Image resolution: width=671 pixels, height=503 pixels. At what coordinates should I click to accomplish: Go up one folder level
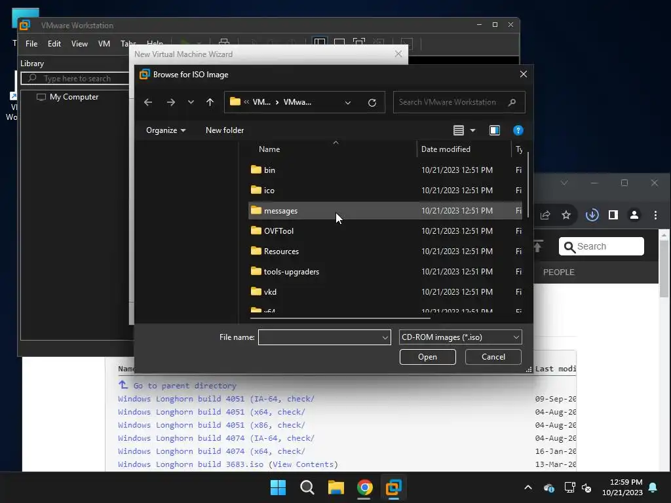[210, 102]
